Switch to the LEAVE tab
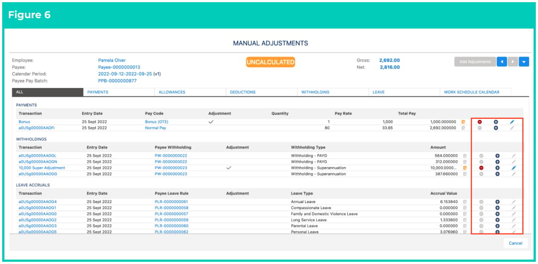The height and width of the screenshot is (264, 538). pos(405,92)
